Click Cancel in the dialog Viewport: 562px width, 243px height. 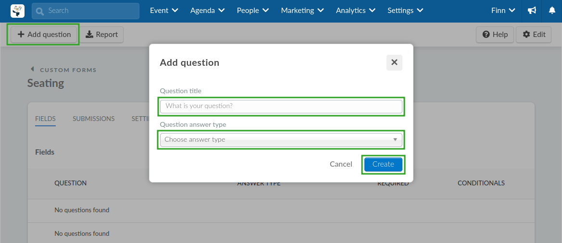[x=341, y=164]
